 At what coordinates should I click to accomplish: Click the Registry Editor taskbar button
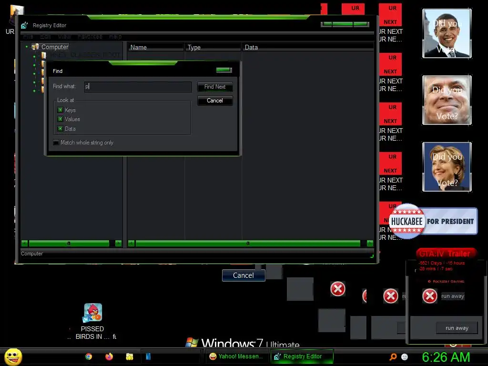click(x=302, y=356)
